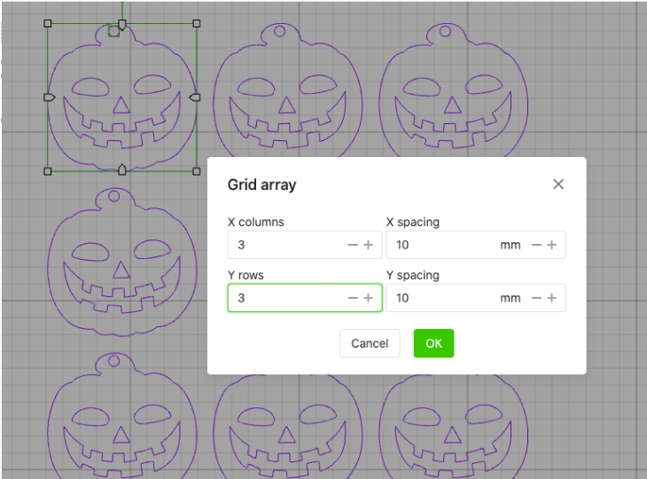Increase Y rows with plus icon
The image size is (647, 479).
tap(369, 298)
